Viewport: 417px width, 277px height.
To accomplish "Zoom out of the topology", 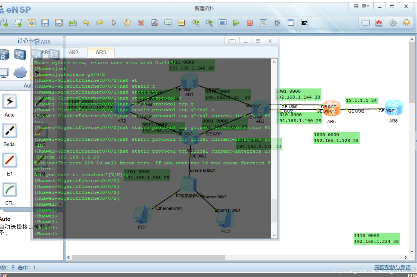I will pos(209,23).
